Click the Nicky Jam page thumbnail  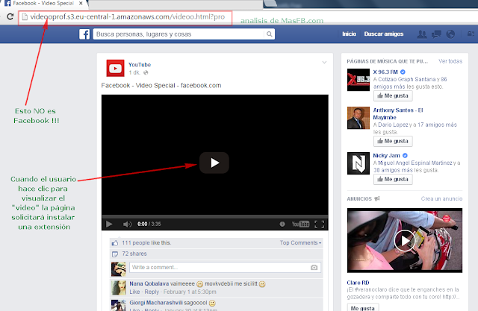point(358,163)
